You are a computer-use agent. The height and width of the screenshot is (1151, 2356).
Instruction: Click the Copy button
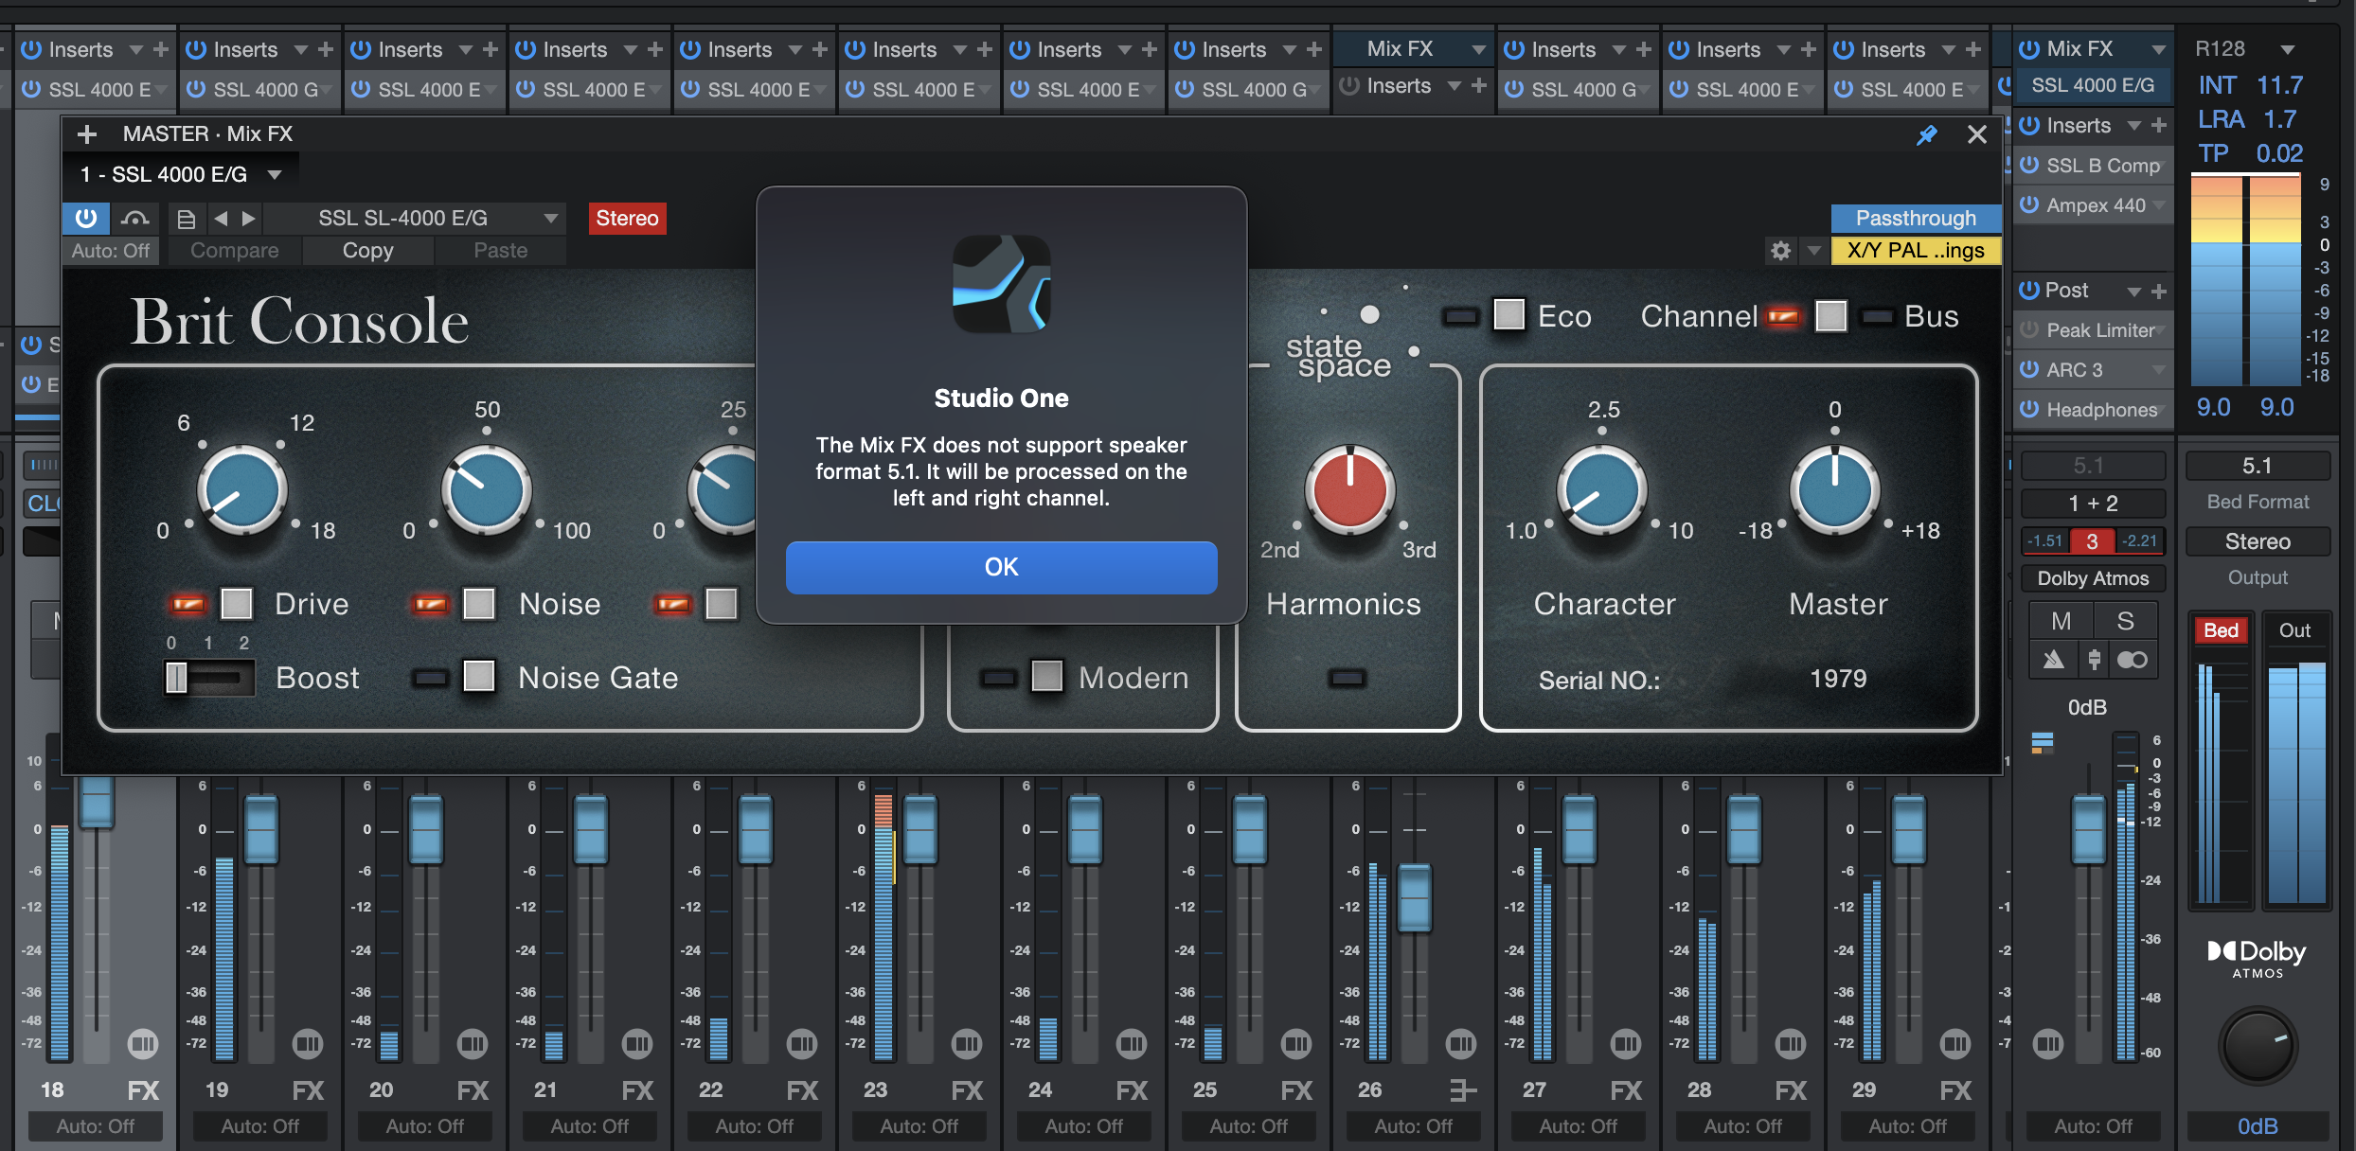(367, 251)
